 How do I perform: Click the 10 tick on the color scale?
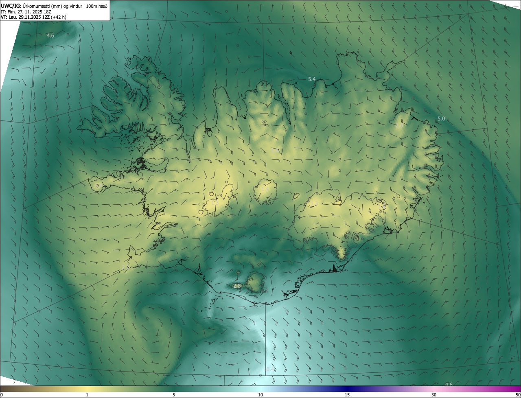point(260,395)
